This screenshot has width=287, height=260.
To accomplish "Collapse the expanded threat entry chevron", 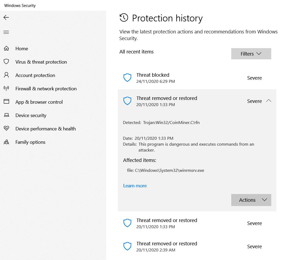I will click(269, 101).
